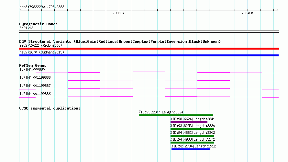The width and height of the screenshot is (288, 162).
Task: Click green bar under %ID:93.8253 duplication
Action: point(192,129)
